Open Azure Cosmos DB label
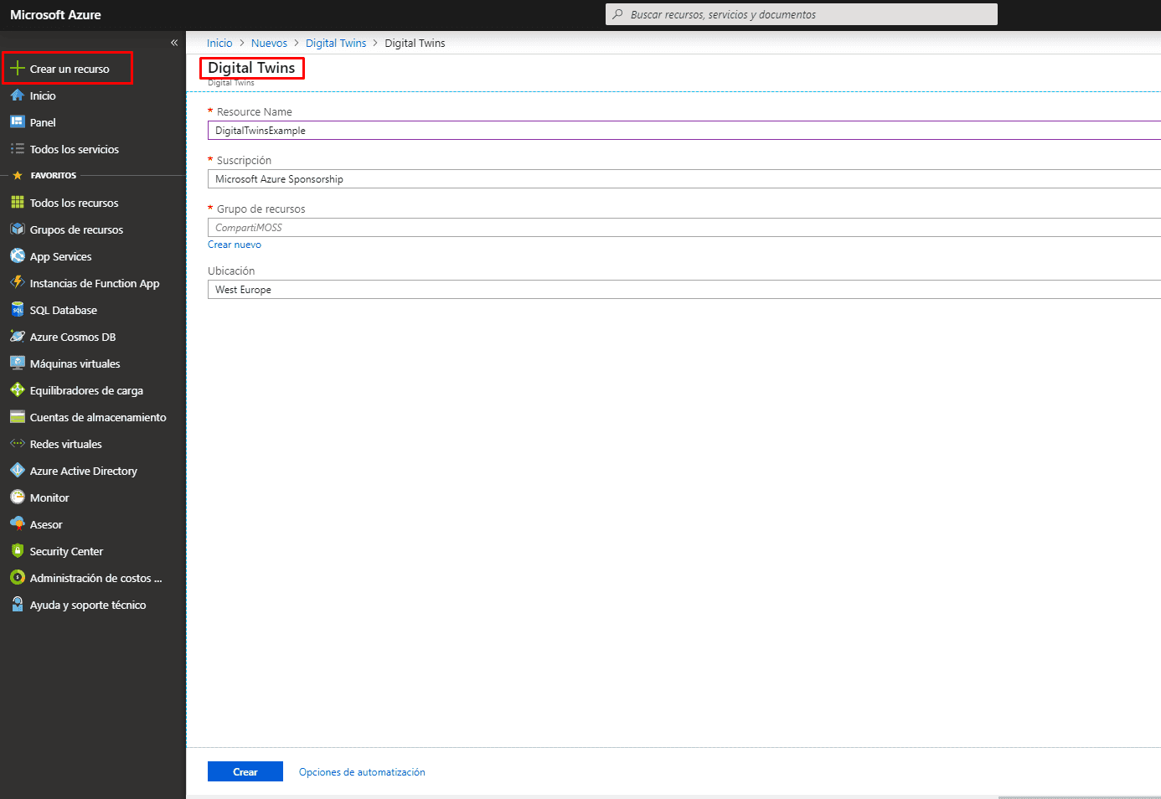Screen dimensions: 1161x799 click(x=73, y=337)
